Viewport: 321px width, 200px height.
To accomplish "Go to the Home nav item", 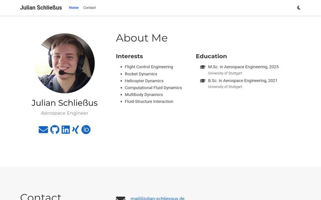I will 74,8.
